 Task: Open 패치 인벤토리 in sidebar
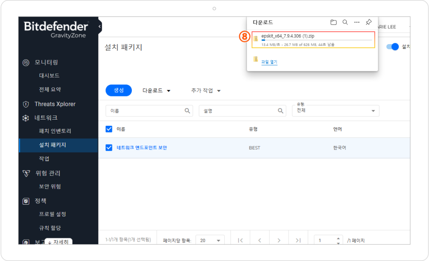55,131
